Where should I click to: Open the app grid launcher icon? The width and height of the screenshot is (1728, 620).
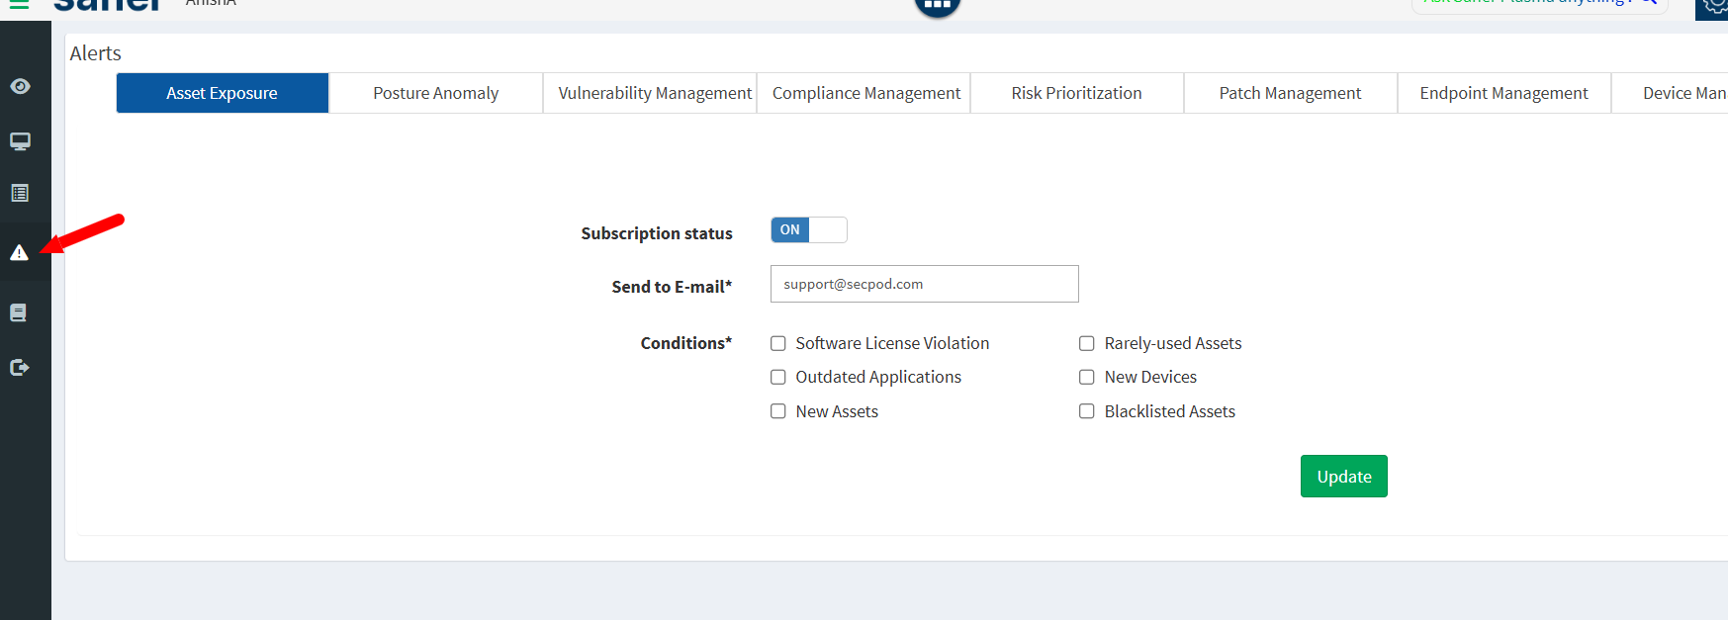(x=937, y=5)
